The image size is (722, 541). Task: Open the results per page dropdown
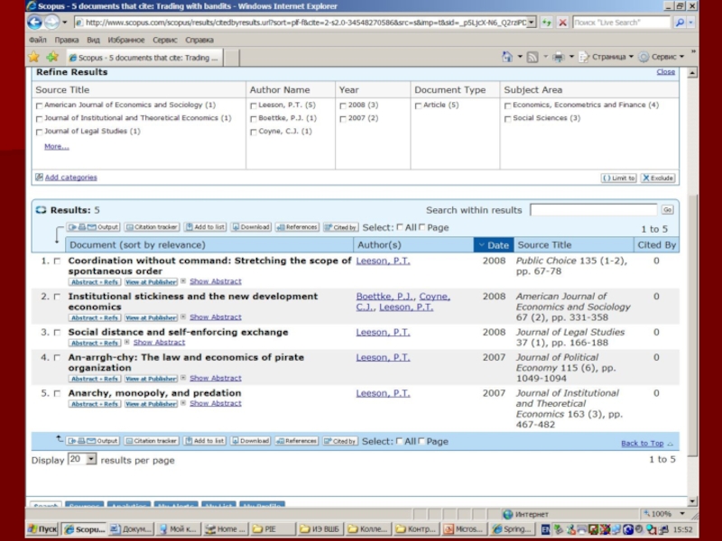point(81,459)
